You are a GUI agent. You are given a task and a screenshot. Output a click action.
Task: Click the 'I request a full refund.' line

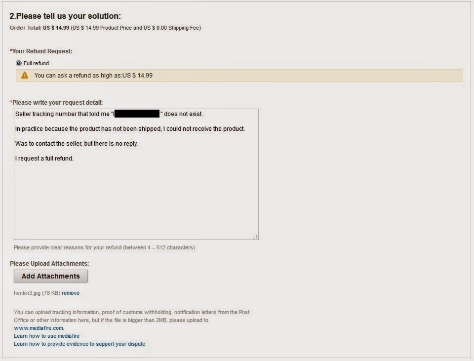[x=44, y=159]
